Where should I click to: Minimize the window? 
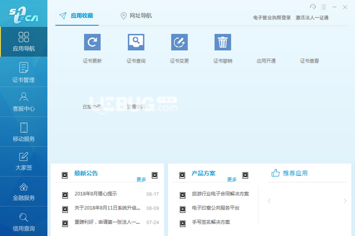point(334,7)
